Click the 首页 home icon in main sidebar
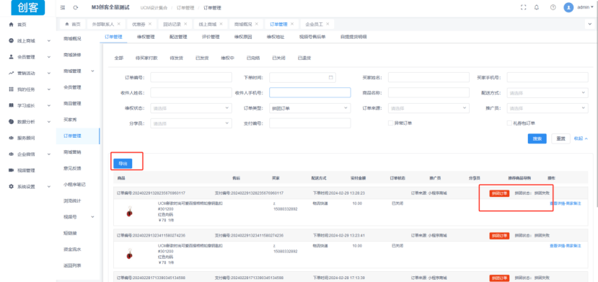 coord(11,25)
